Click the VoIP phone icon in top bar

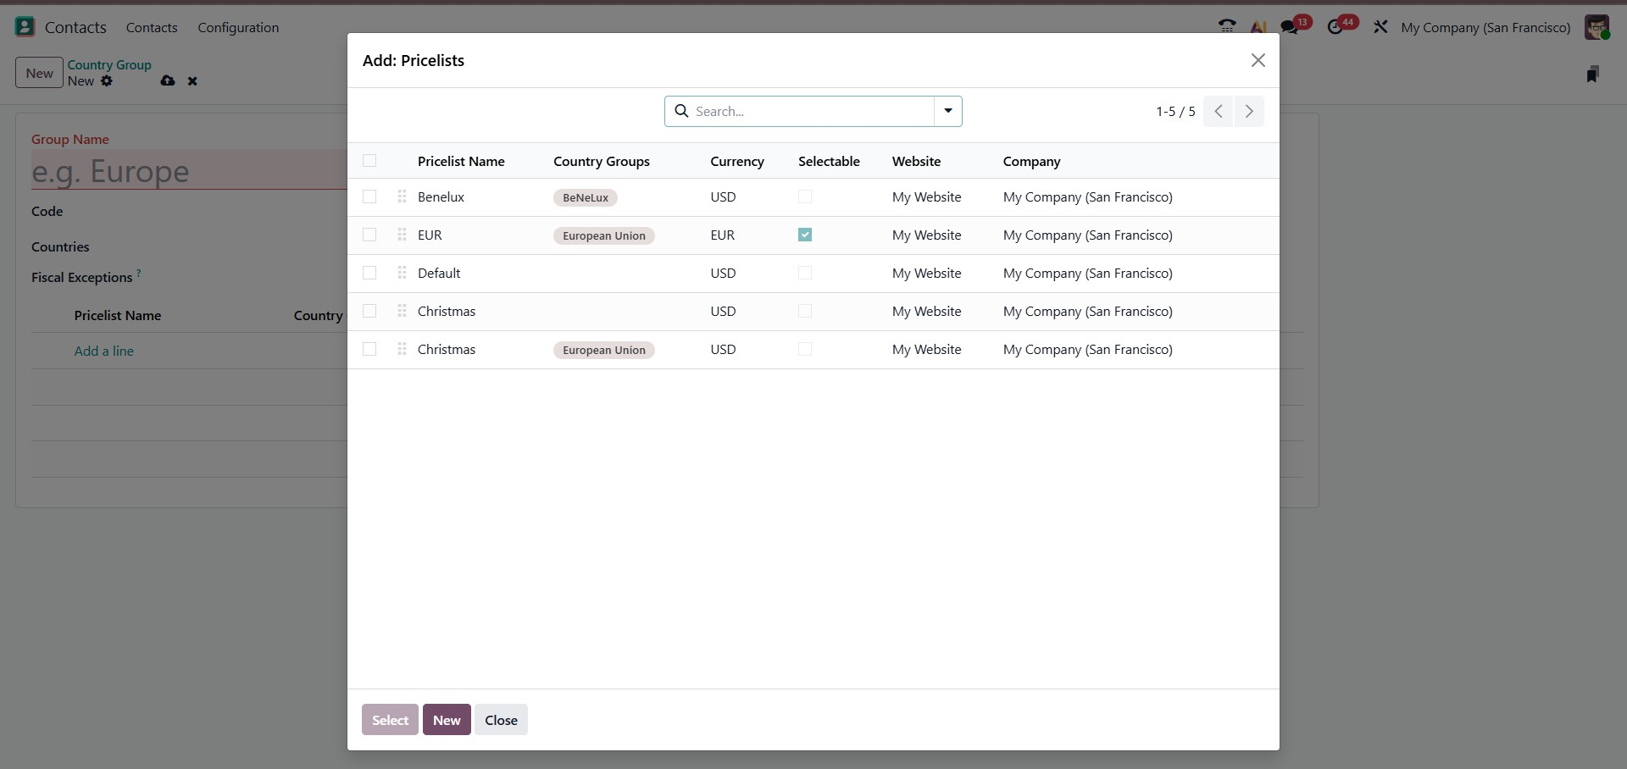click(1226, 27)
